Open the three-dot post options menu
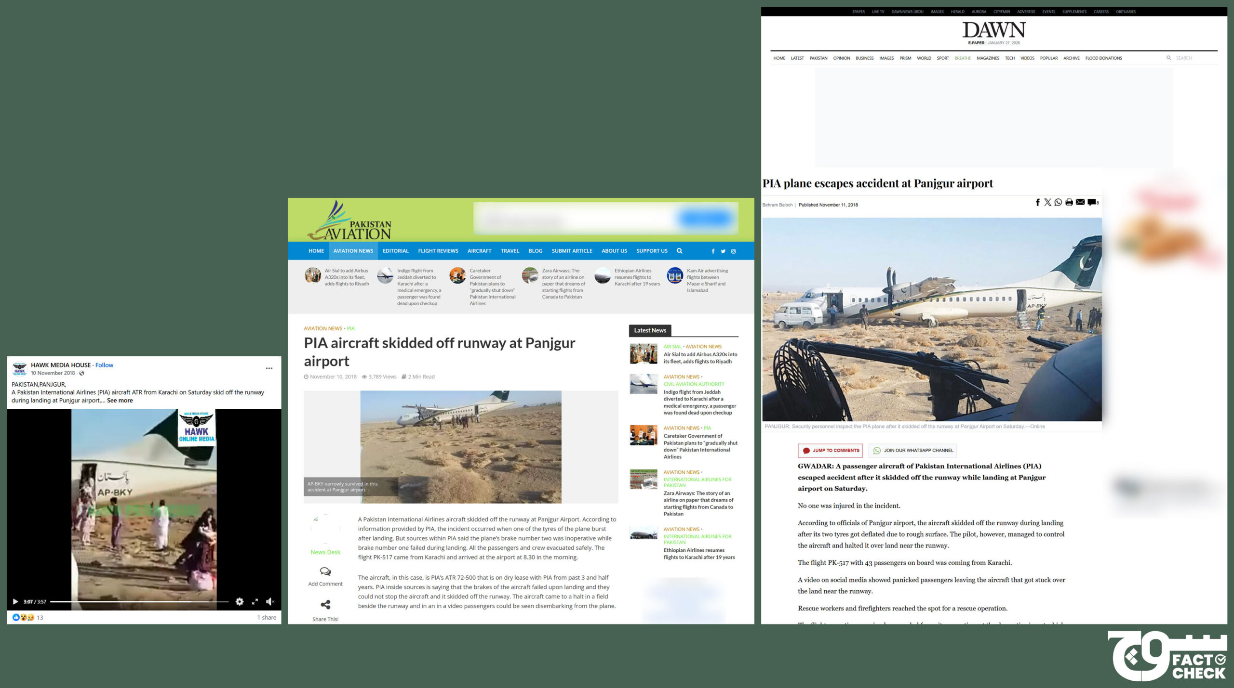The width and height of the screenshot is (1234, 688). click(x=269, y=368)
